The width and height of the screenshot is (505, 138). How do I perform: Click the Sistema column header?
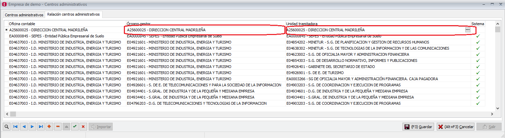coord(478,24)
